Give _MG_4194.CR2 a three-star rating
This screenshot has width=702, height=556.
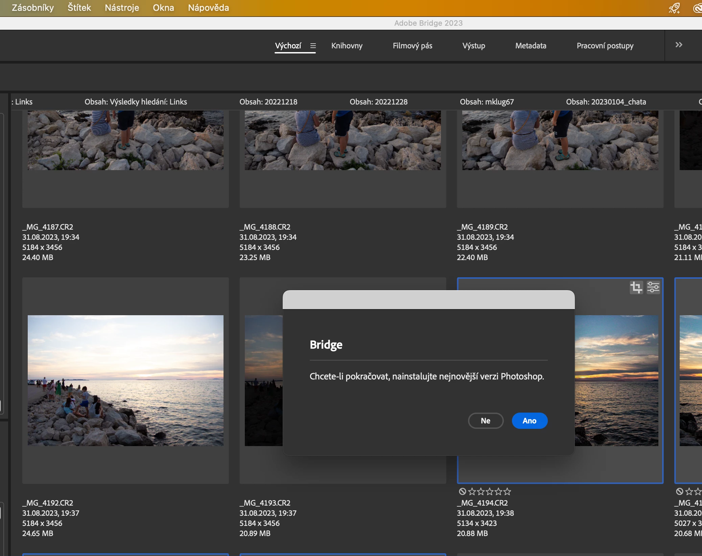[490, 491]
